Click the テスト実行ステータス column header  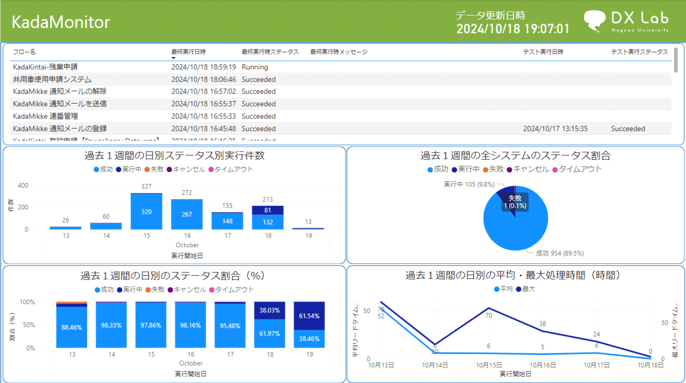639,52
